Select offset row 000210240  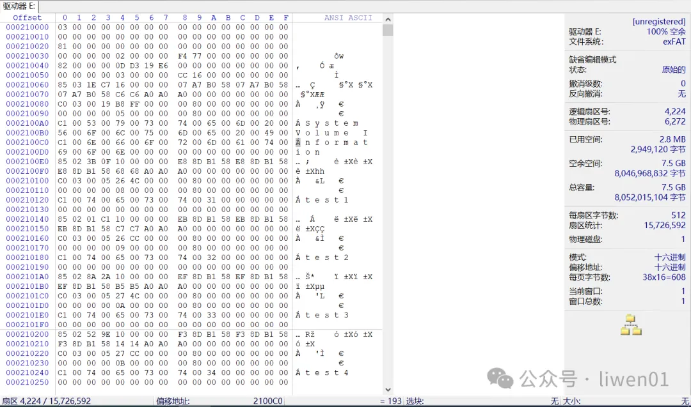click(x=28, y=372)
